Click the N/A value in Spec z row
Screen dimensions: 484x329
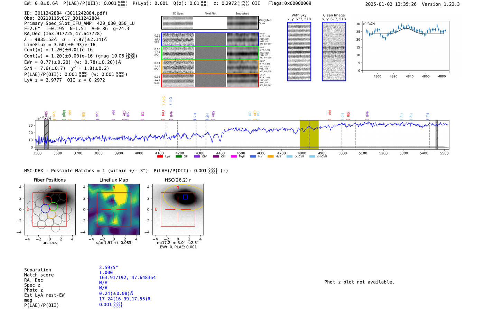click(103, 282)
